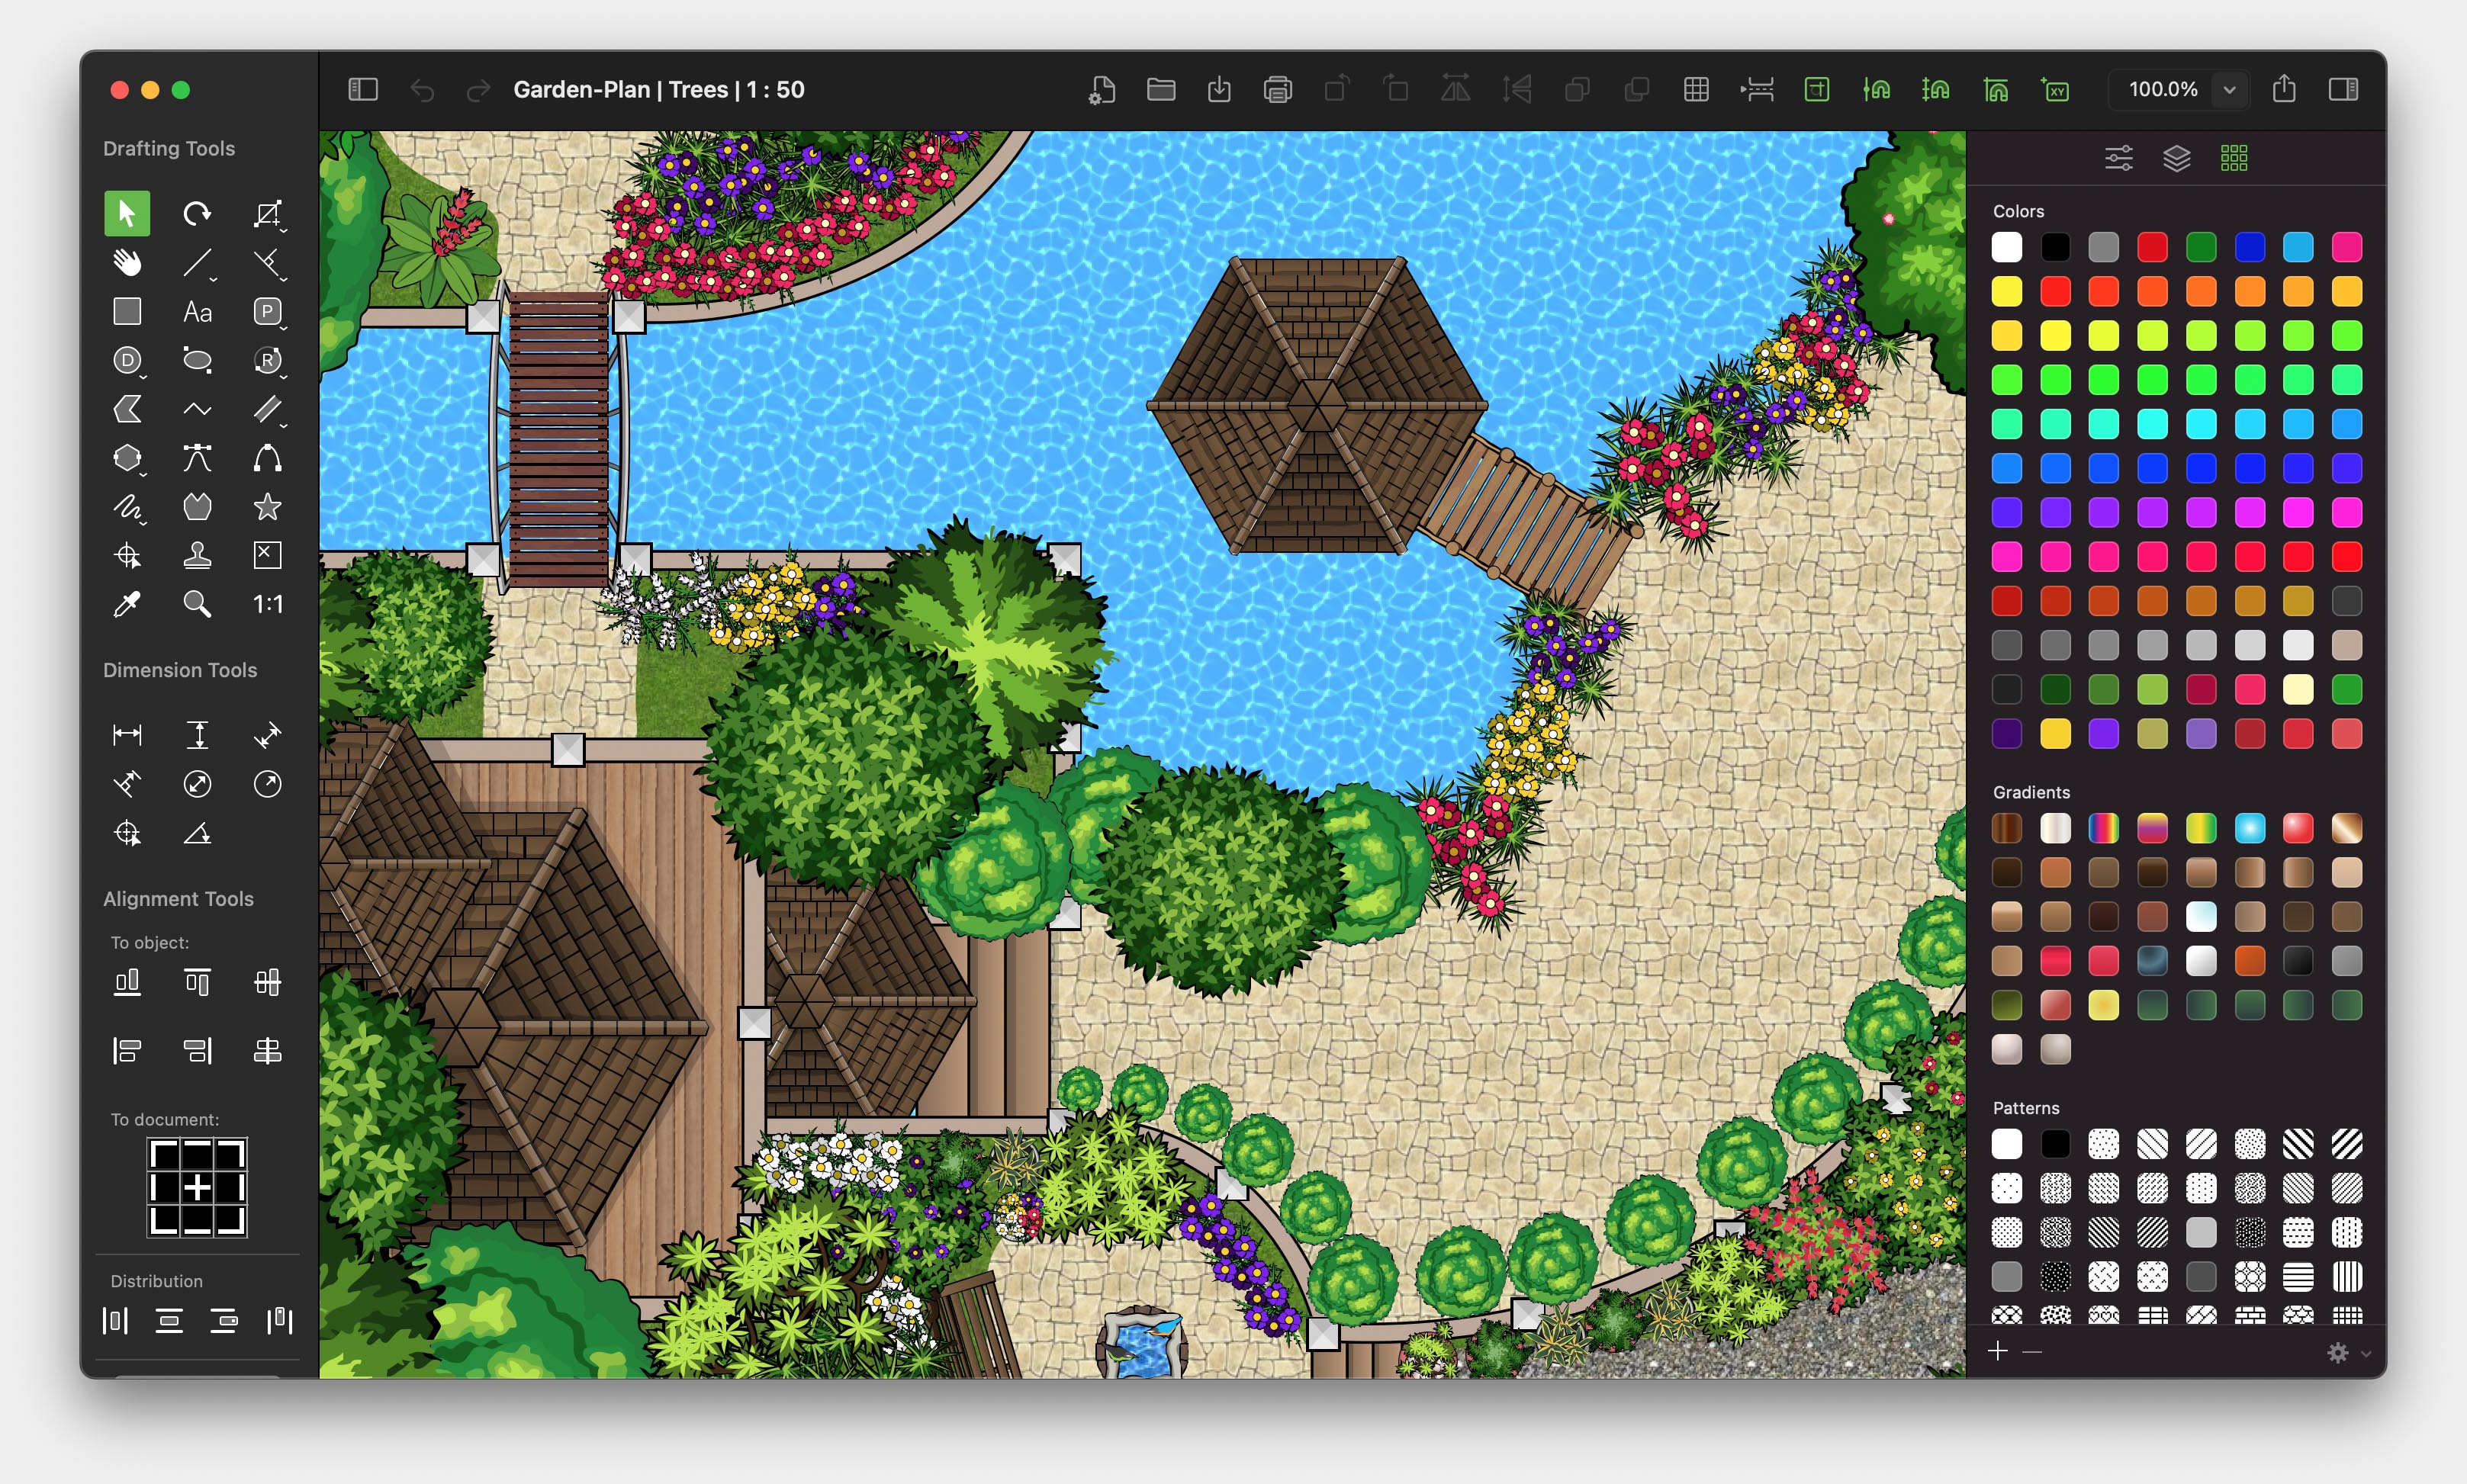Select the Dimension measurement tool

click(127, 733)
